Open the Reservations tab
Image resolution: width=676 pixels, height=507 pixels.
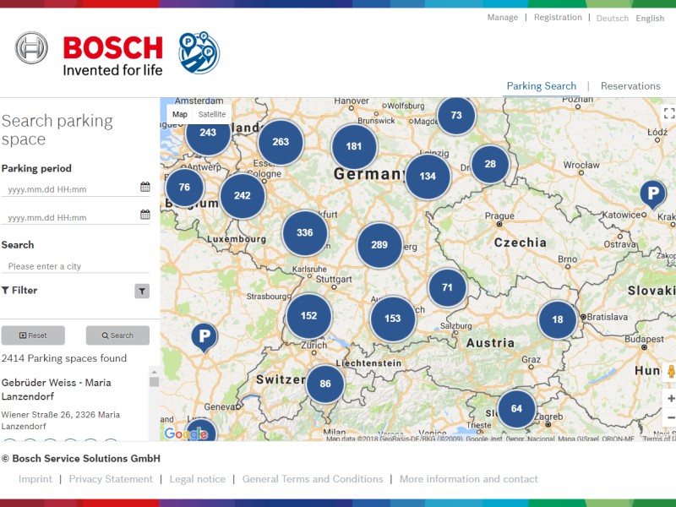coord(630,86)
